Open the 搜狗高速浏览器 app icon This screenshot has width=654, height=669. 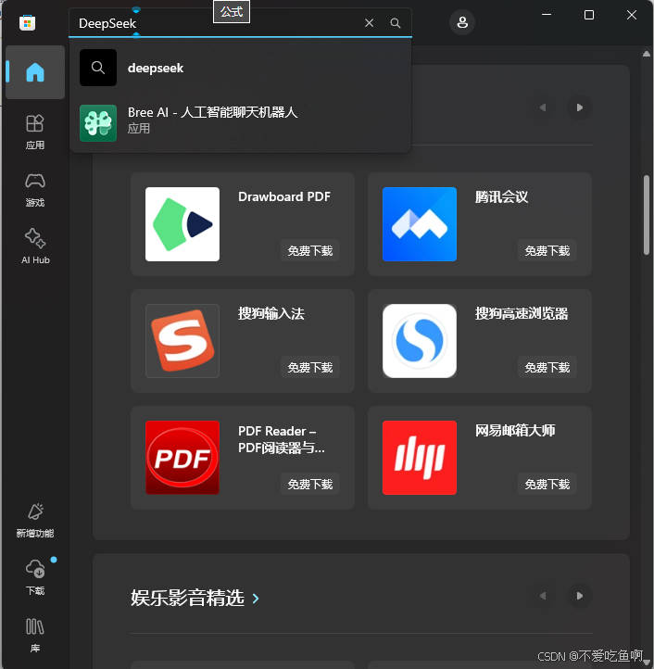(x=420, y=341)
